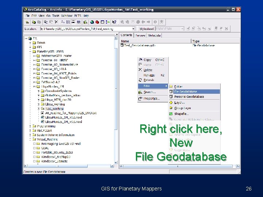Open the PLTS menu
The image size is (263, 197).
78,16
